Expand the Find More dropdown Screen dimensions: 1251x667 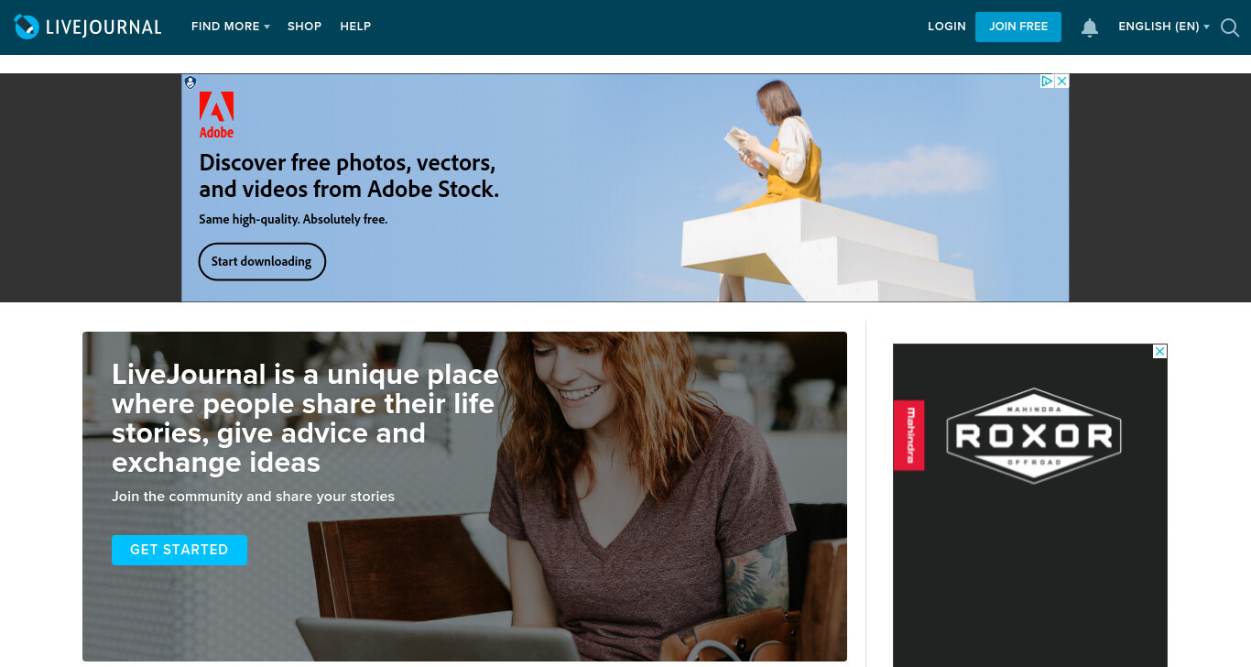click(230, 27)
